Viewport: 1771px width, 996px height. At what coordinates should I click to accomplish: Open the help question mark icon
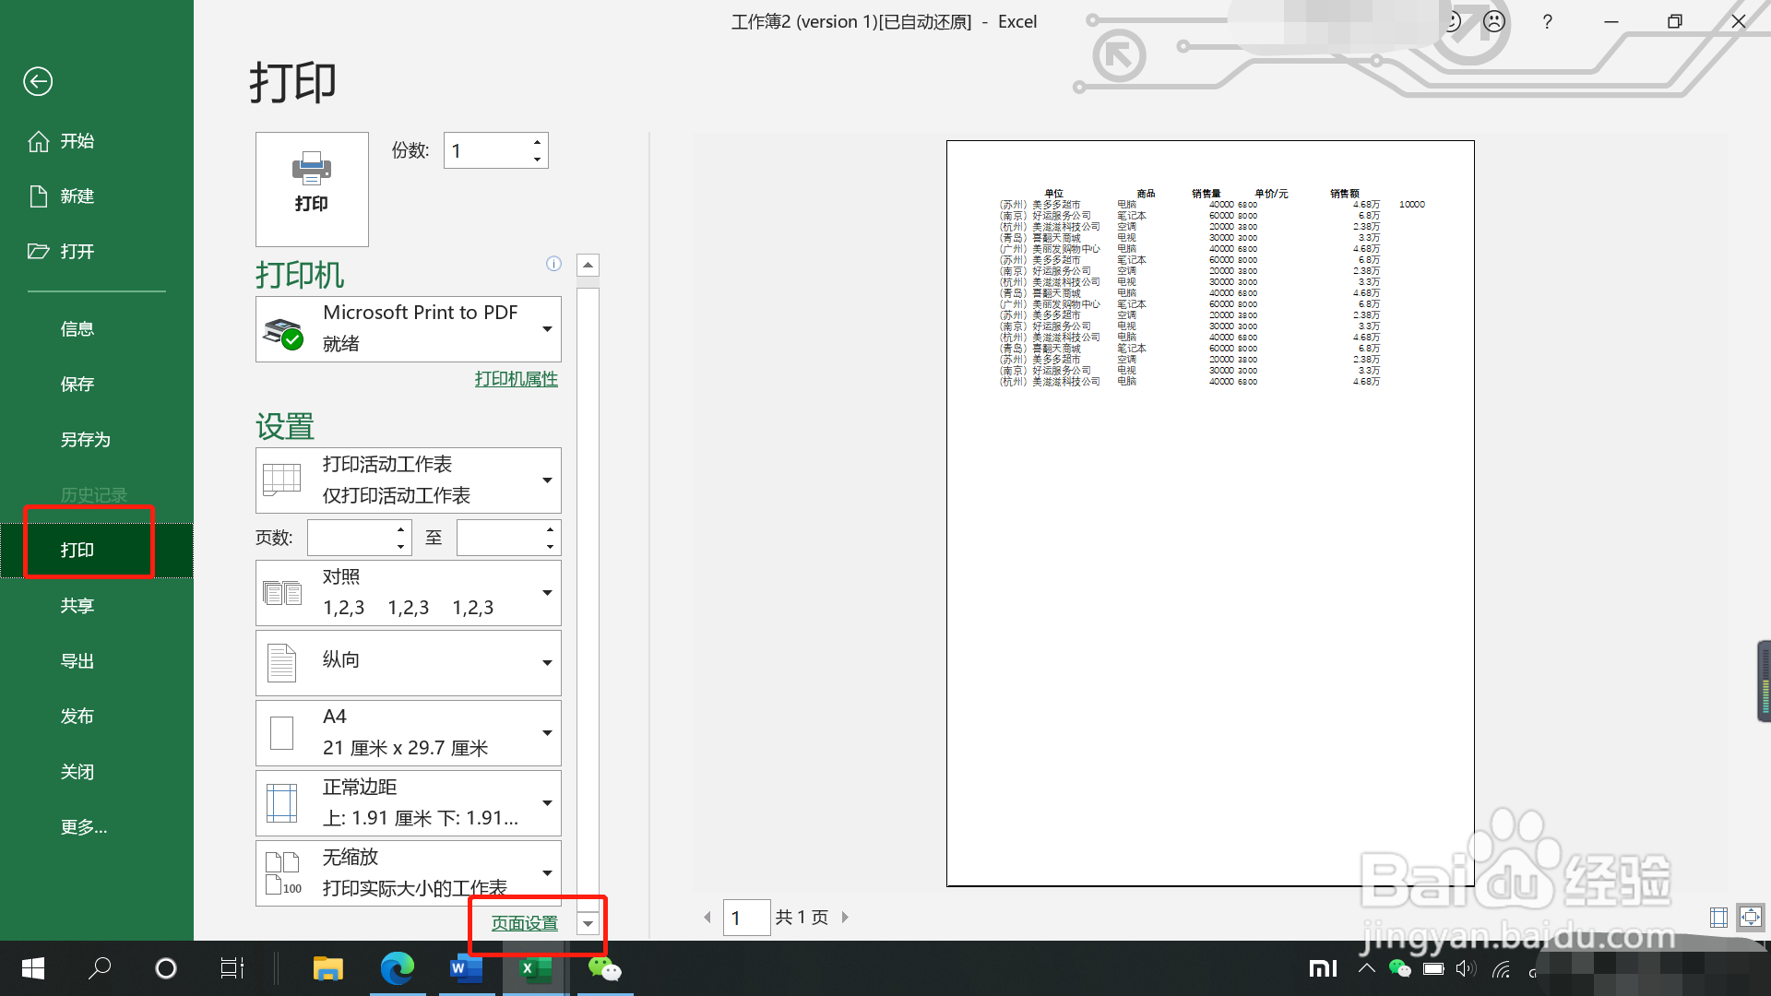coord(1547,21)
